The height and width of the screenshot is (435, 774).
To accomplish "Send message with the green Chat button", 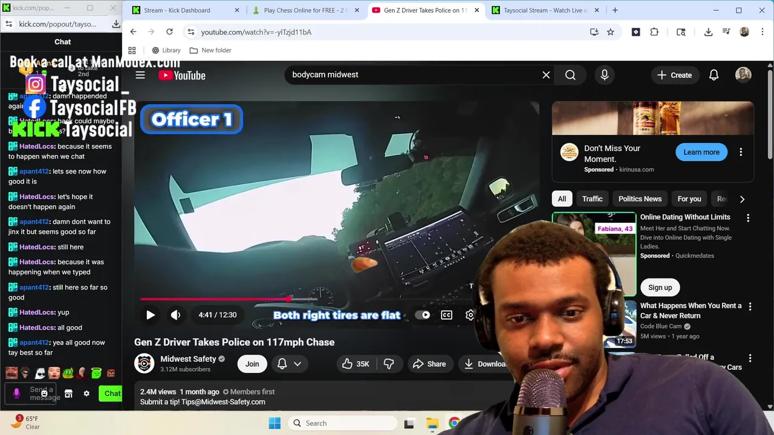I will tap(111, 393).
